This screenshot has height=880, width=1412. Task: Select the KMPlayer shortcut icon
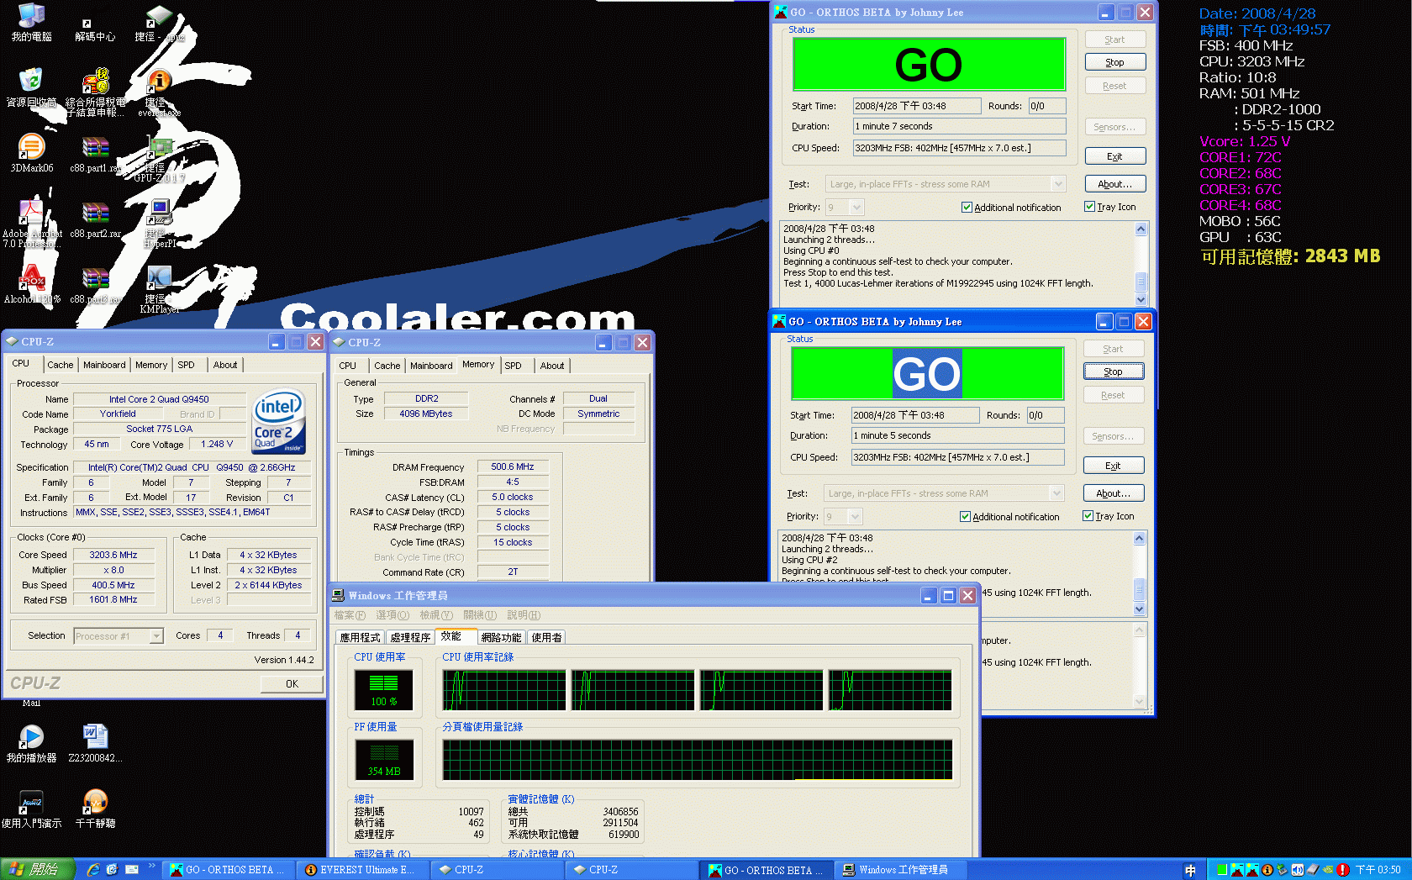[x=159, y=289]
